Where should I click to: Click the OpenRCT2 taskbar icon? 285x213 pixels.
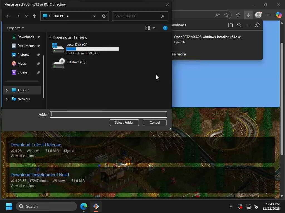(x=96, y=206)
